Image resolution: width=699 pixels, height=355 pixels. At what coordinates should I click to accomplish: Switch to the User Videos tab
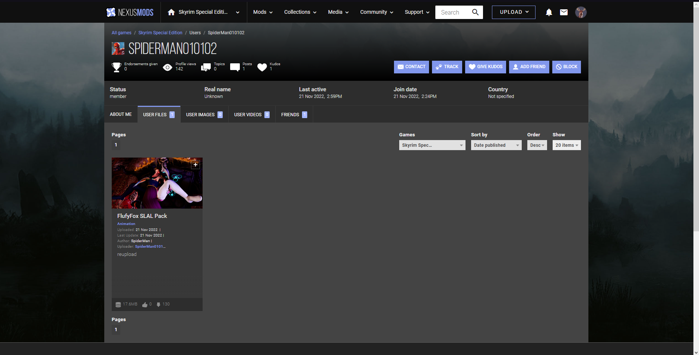tap(252, 114)
